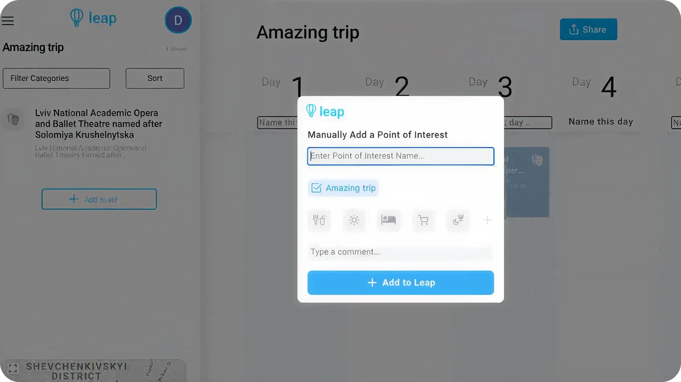Select the shopping cart category icon
This screenshot has height=382, width=681.
coord(423,220)
